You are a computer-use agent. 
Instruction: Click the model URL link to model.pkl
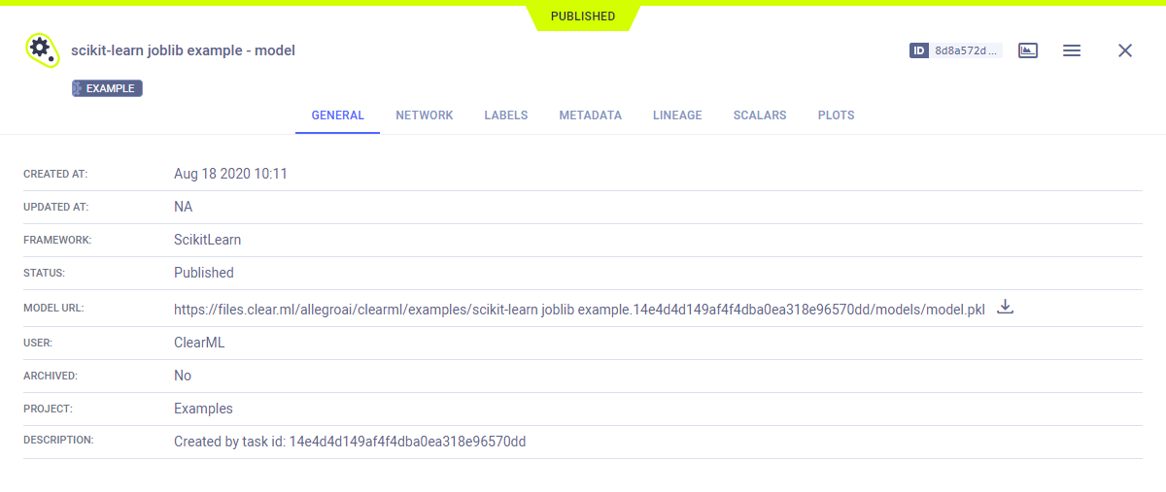click(579, 310)
